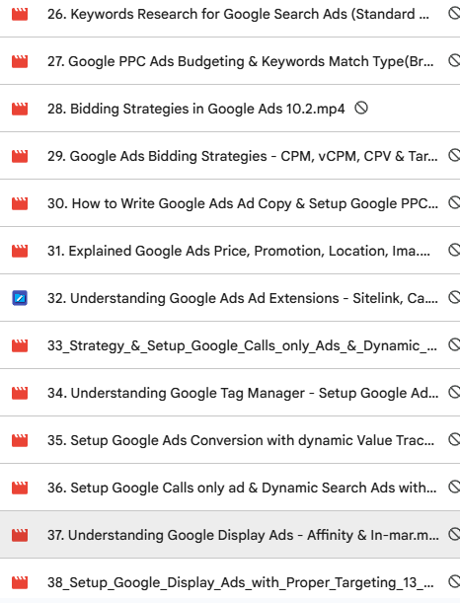Click the restricted icon on 31. Explained Google Ads row
This screenshot has width=460, height=603.
454,250
